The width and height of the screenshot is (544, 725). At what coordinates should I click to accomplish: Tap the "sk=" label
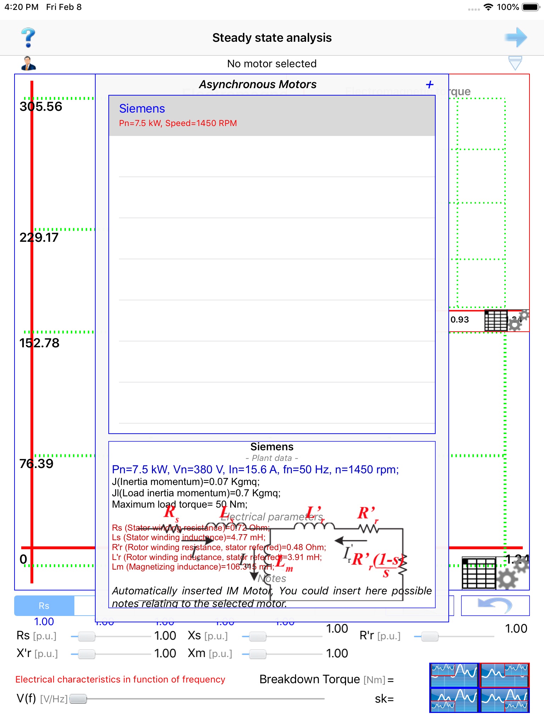(x=384, y=699)
